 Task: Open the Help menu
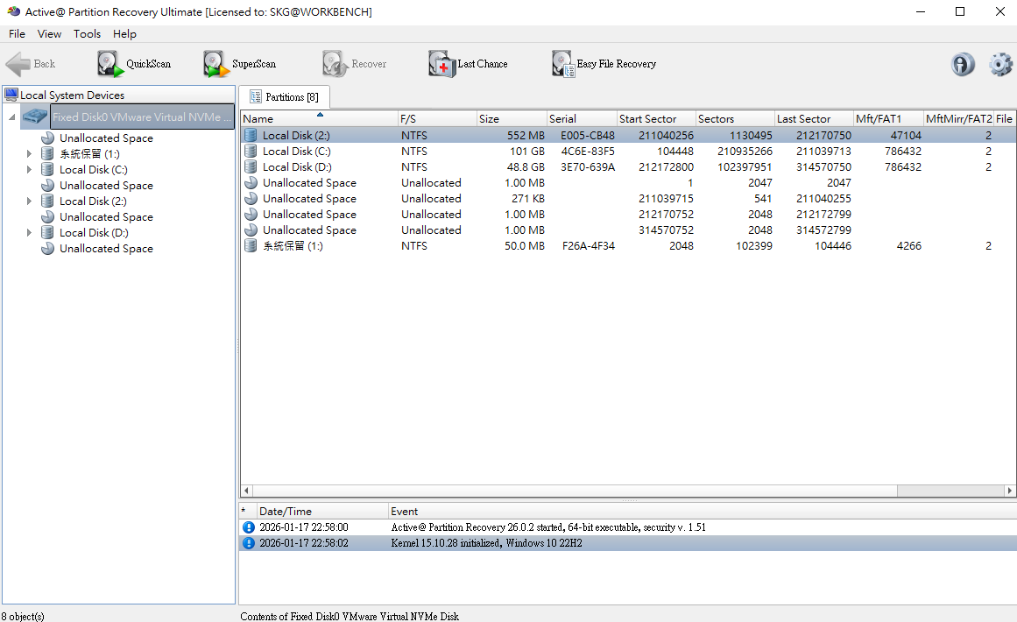(x=124, y=33)
